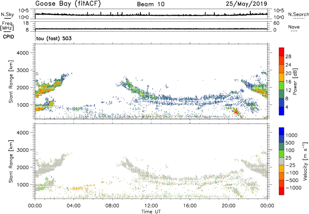Click the '16:00' time axis label

190,206
